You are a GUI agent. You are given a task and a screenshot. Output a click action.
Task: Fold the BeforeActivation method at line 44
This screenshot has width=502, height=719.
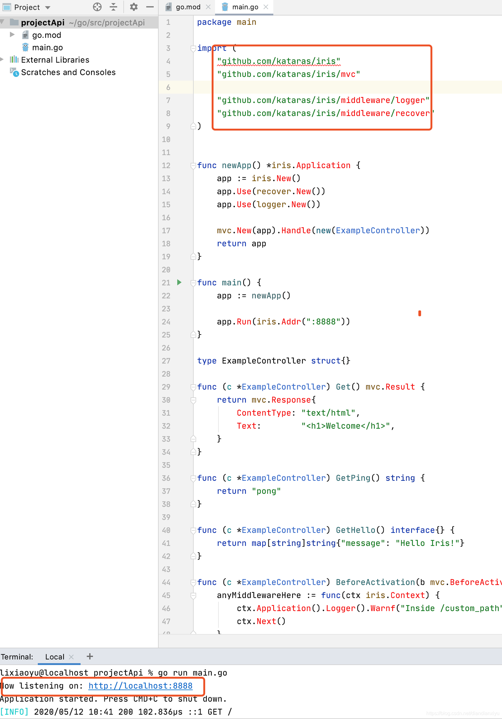(x=193, y=583)
